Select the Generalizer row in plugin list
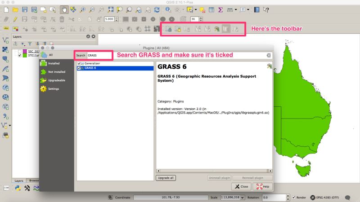The image size is (360, 202). 115,63
